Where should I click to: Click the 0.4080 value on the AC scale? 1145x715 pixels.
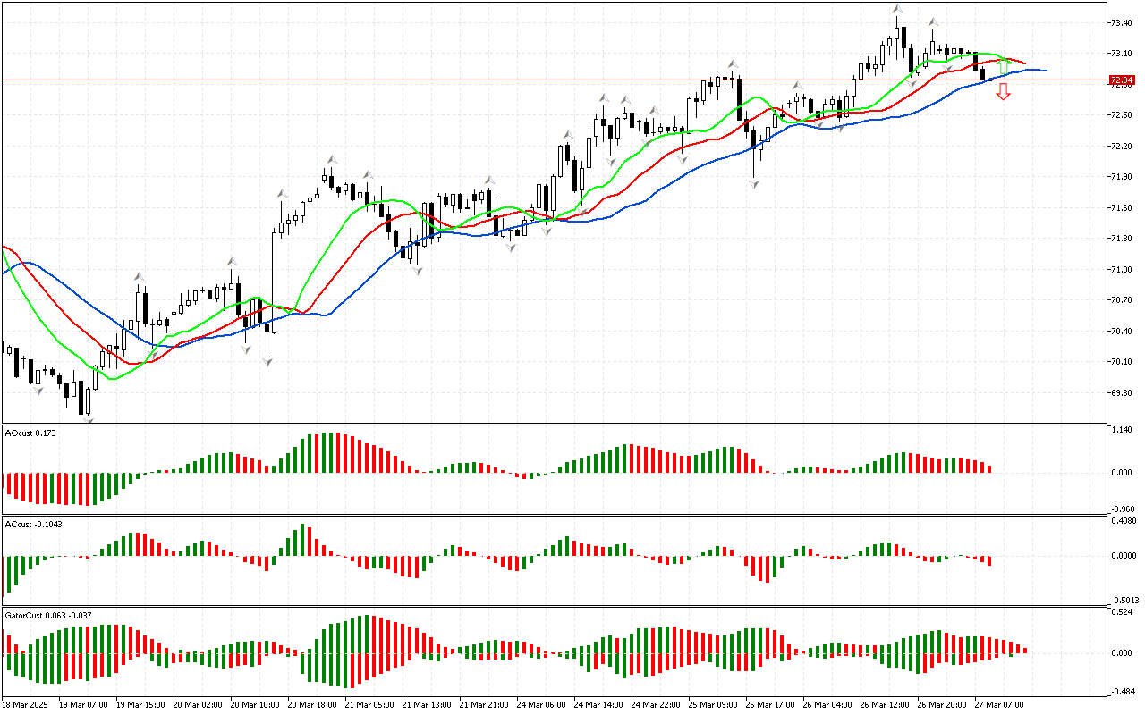(x=1124, y=519)
